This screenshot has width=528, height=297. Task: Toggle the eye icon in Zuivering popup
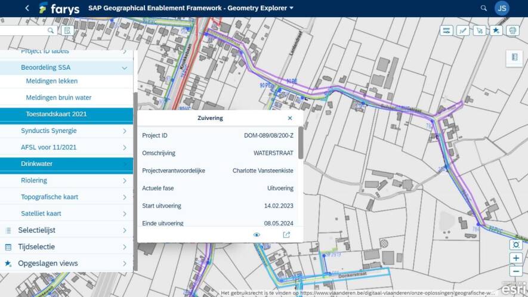click(257, 235)
